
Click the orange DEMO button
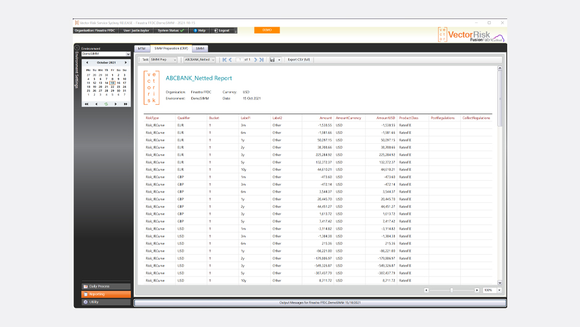267,30
